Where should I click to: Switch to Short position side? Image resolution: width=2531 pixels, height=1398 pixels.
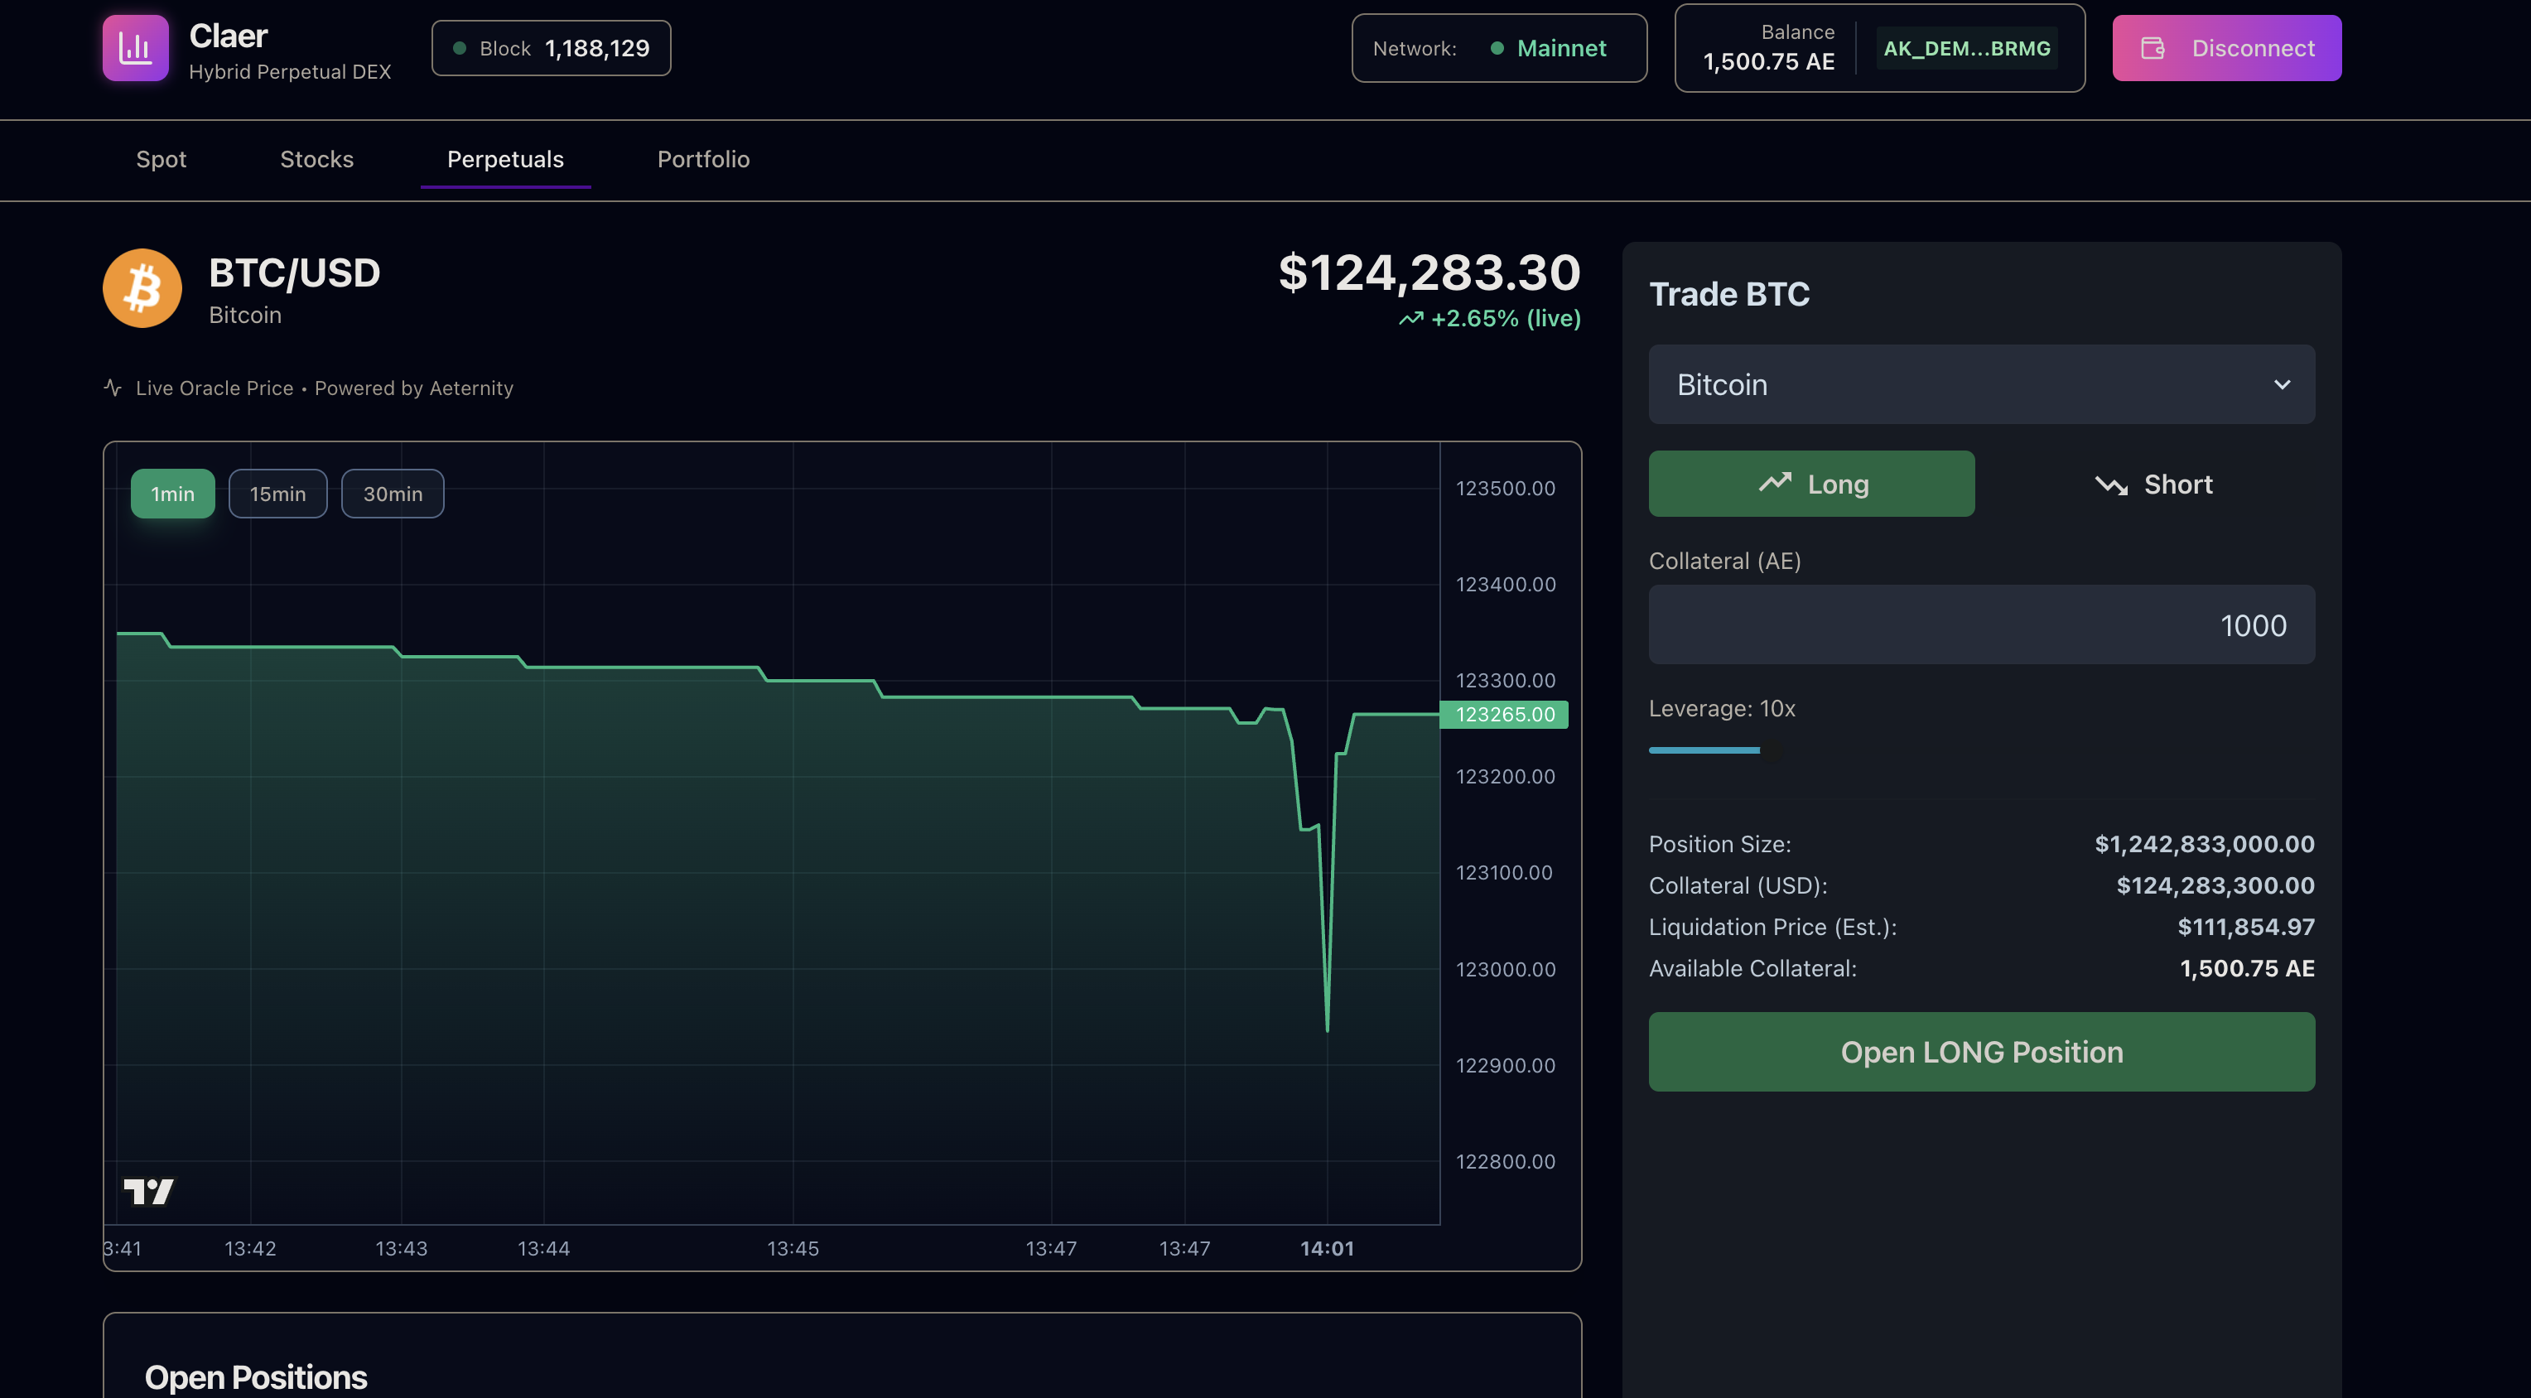(2152, 484)
